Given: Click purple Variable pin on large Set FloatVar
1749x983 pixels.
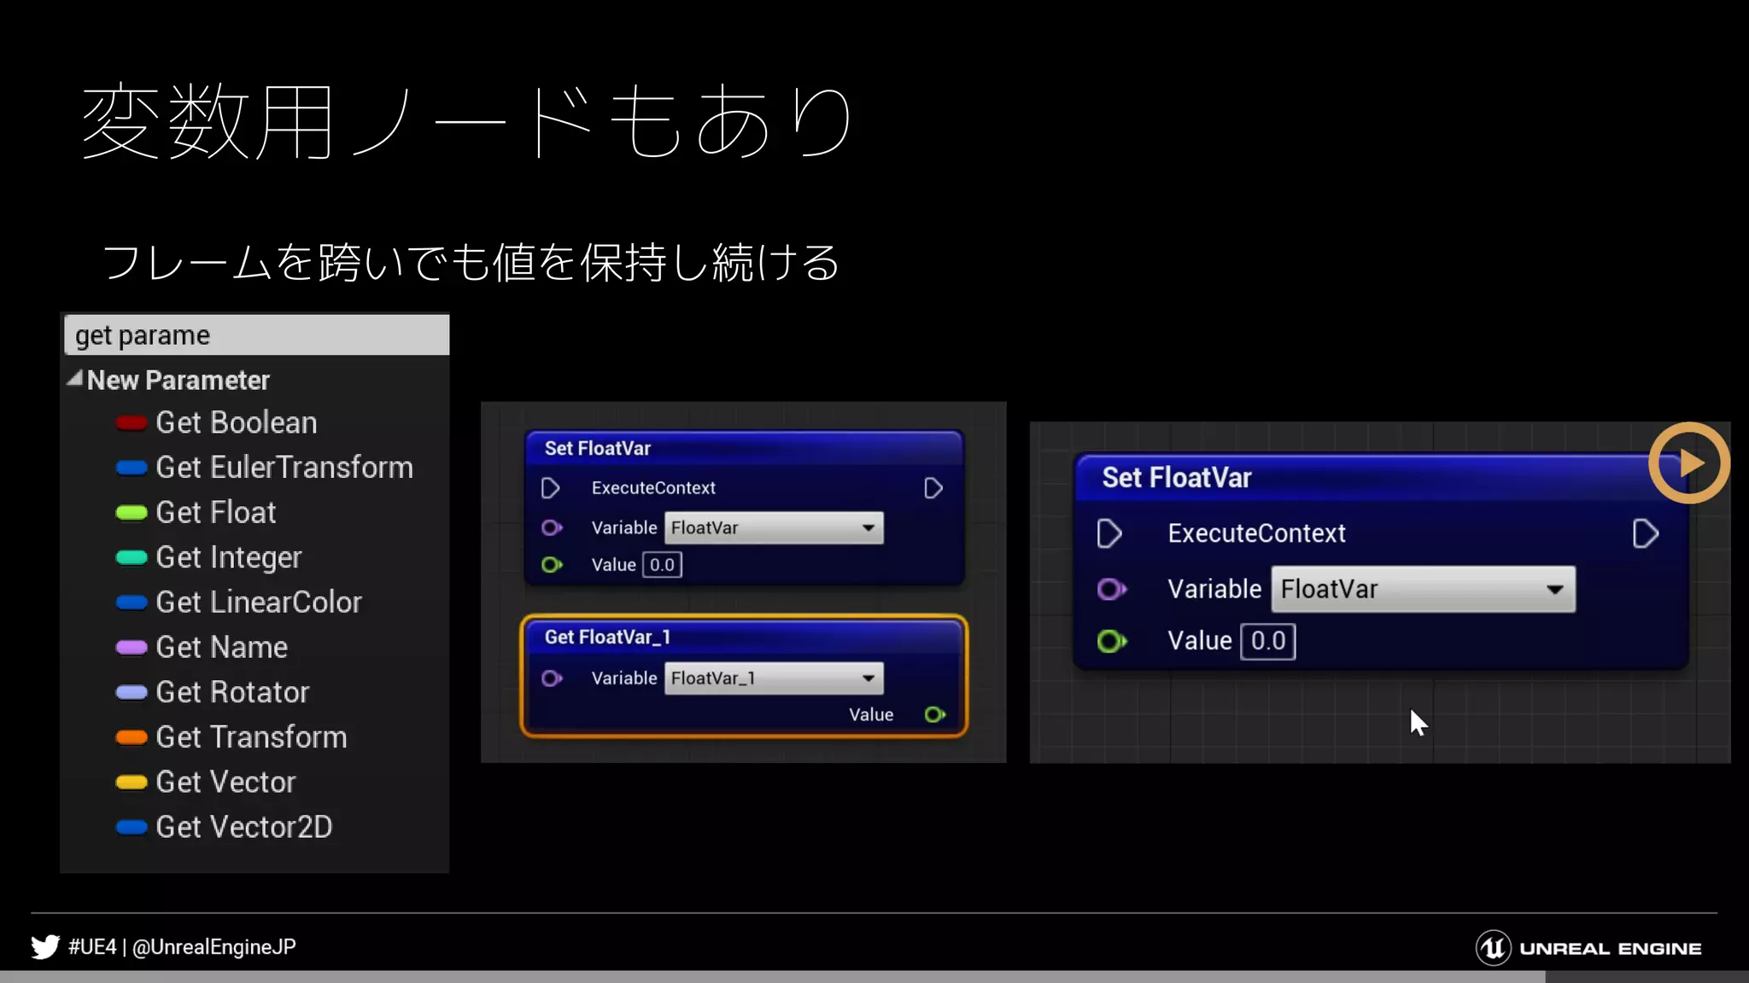Looking at the screenshot, I should tap(1112, 590).
